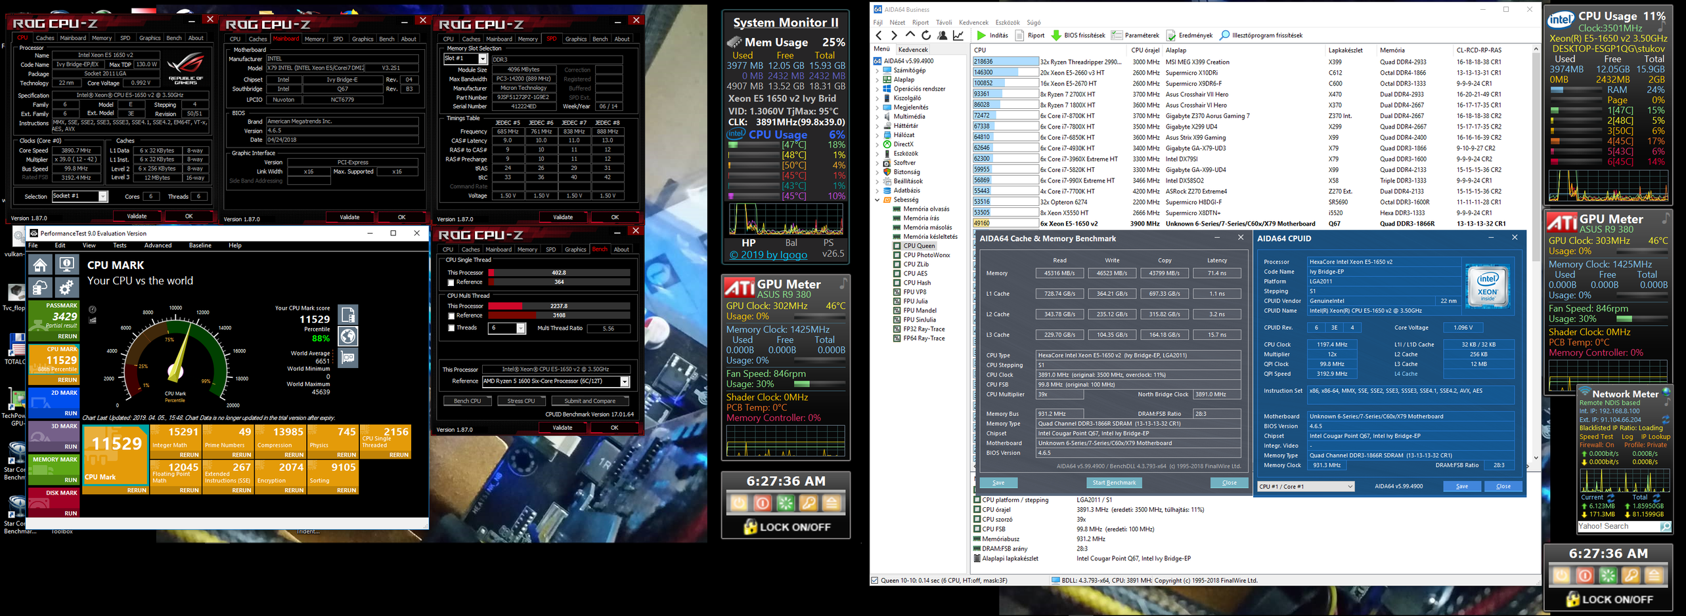Click BIOS frissítések download icon
The width and height of the screenshot is (1686, 616).
tap(1056, 35)
